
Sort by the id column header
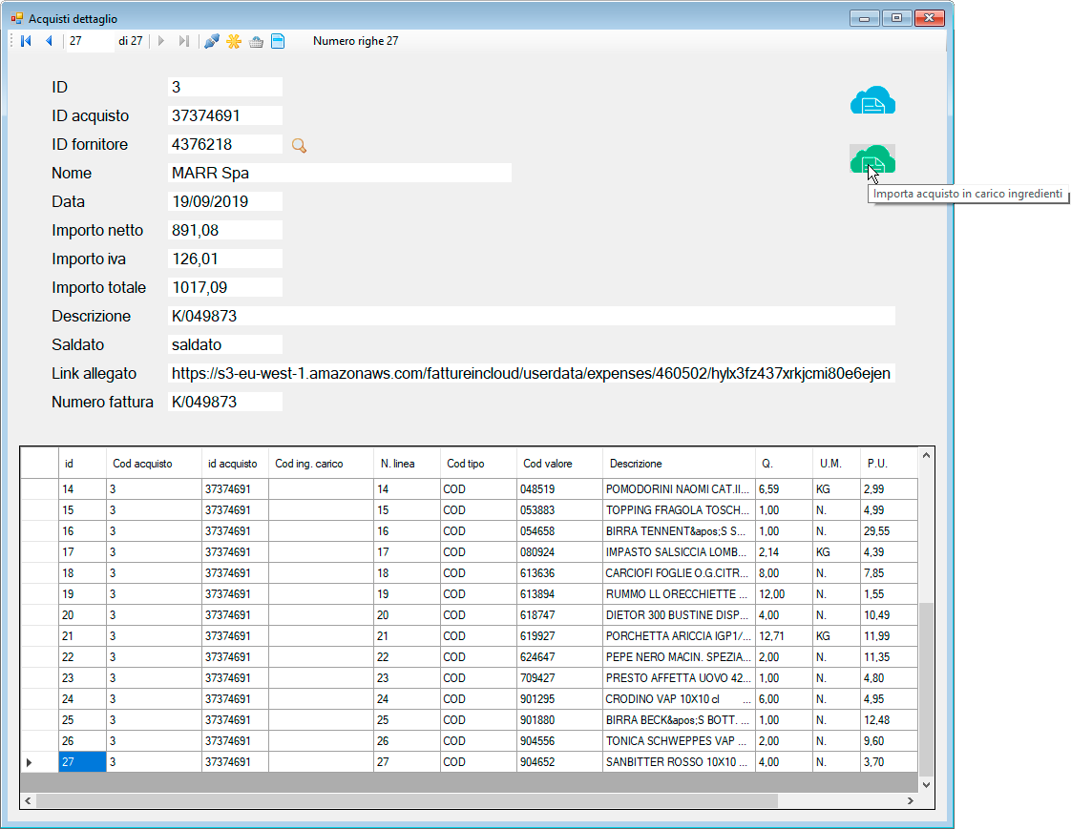pos(82,464)
